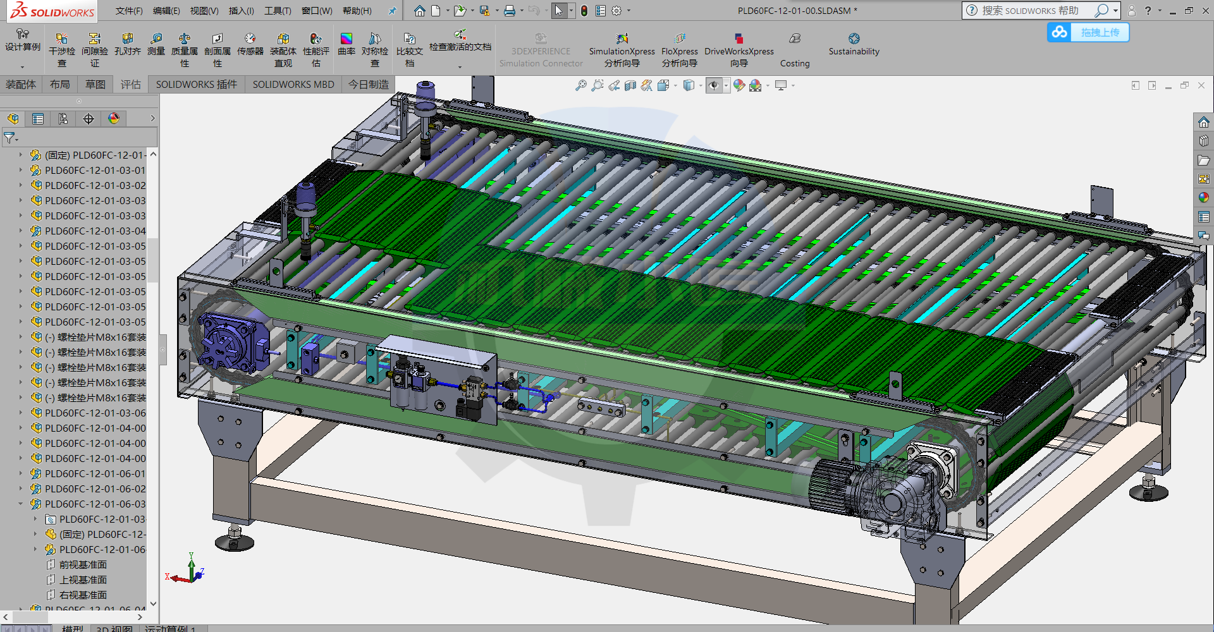Click the SOLIDWORKS help search field
The width and height of the screenshot is (1214, 632).
[x=1031, y=11]
